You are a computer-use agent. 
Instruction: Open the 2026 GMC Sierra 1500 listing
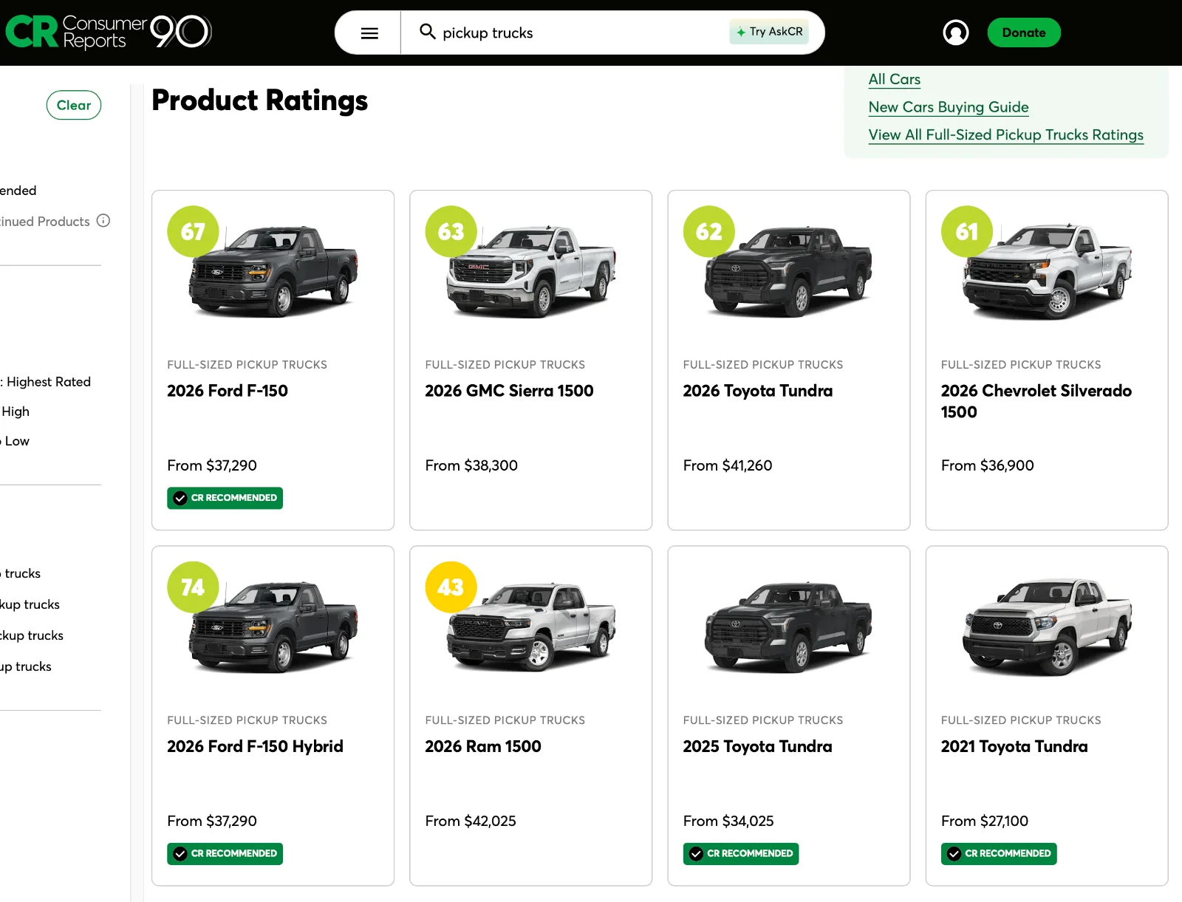click(x=509, y=391)
